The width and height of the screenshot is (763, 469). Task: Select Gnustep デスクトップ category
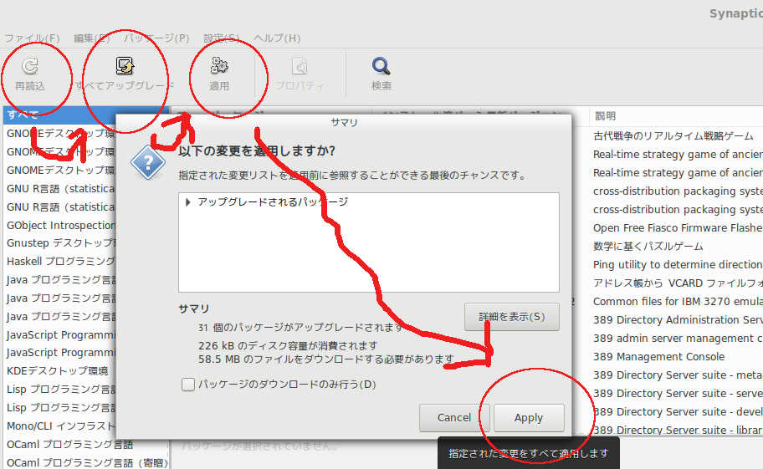59,243
